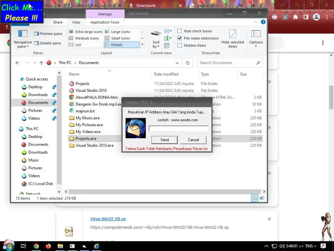Choose the Details layout

[x=121, y=45]
